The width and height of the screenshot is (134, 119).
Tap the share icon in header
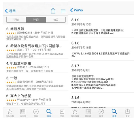click(53, 11)
